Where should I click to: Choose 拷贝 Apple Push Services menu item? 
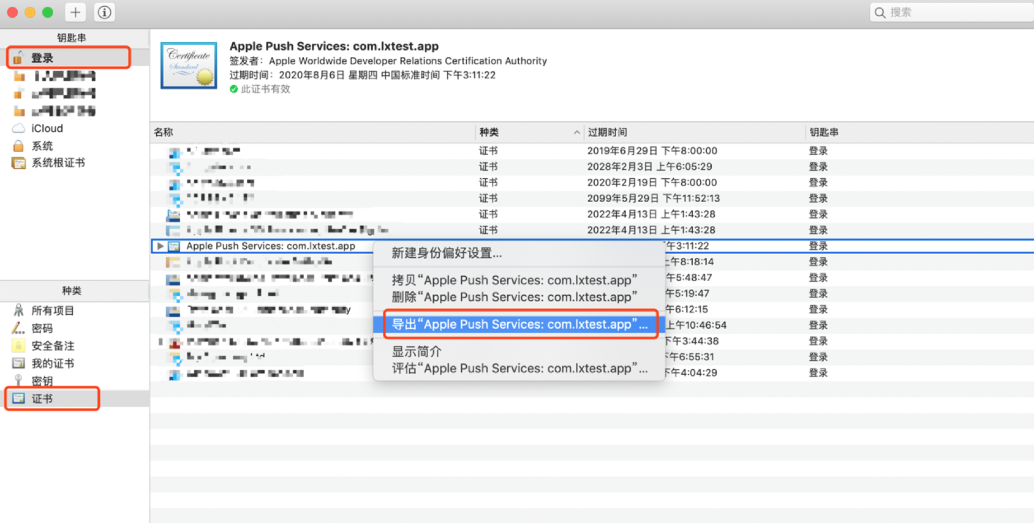pyautogui.click(x=519, y=280)
